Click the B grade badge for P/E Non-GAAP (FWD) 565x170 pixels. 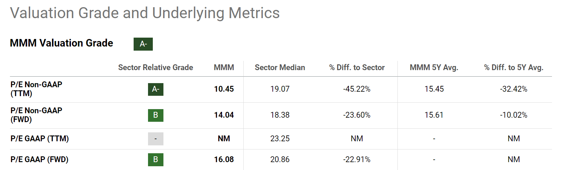[156, 115]
